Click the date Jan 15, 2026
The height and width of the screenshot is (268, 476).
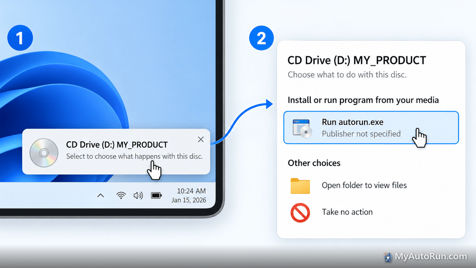tap(189, 200)
